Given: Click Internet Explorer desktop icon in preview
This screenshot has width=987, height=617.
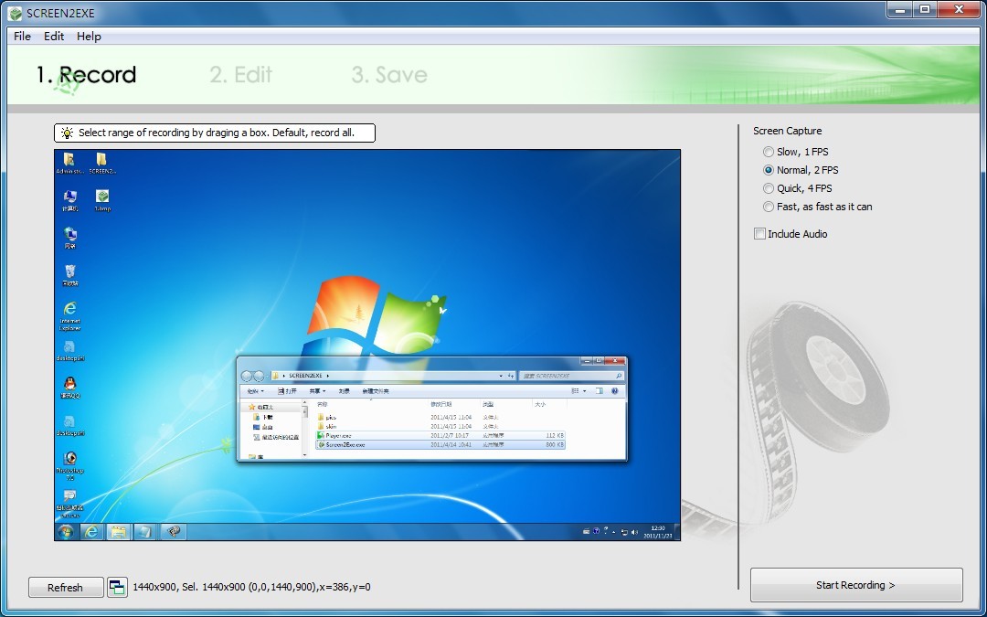Looking at the screenshot, I should 69,309.
